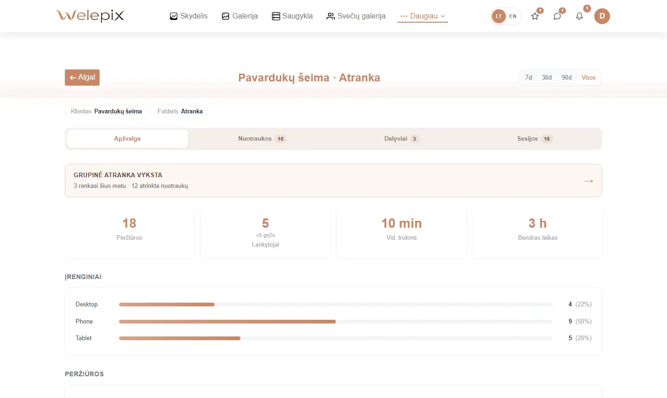Click the arrow on group selection banner
667x398 pixels.
[589, 181]
